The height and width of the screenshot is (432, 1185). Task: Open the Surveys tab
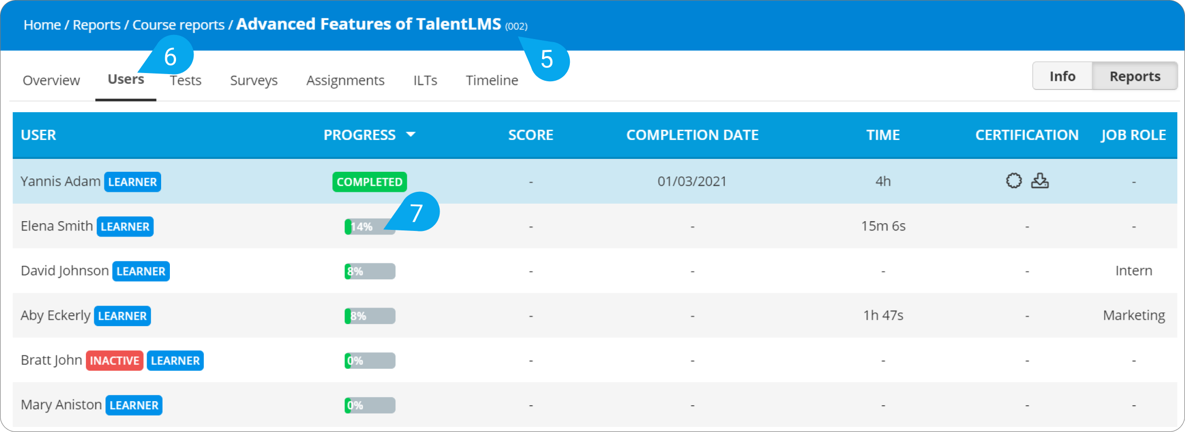(x=254, y=80)
